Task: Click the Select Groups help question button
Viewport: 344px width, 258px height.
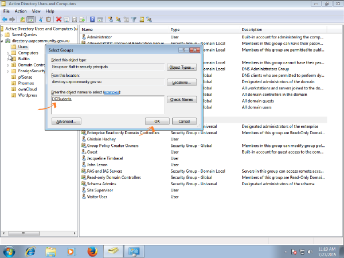Action: 183,50
